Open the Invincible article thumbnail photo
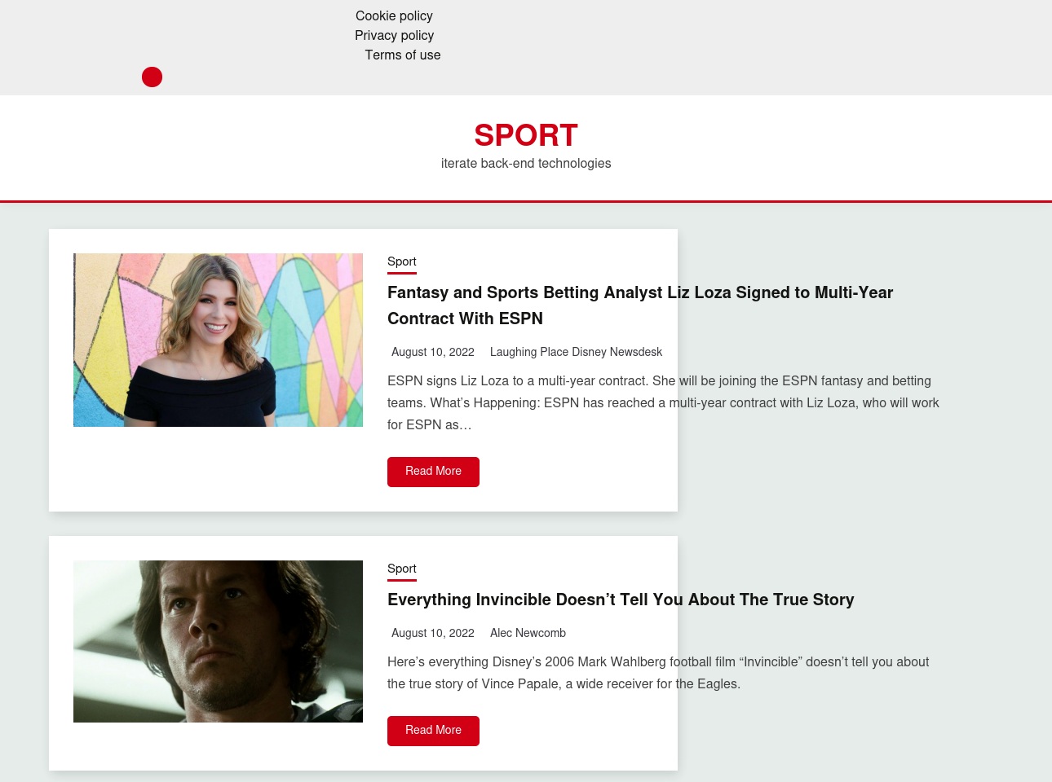Viewport: 1052px width, 782px height. pyautogui.click(x=218, y=641)
